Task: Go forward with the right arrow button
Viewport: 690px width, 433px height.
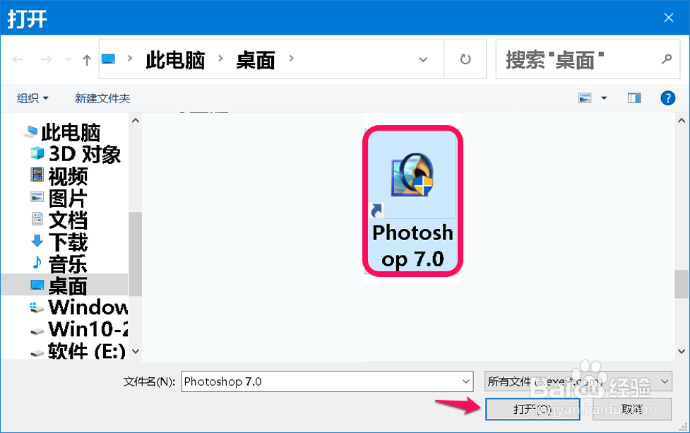Action: click(x=46, y=59)
